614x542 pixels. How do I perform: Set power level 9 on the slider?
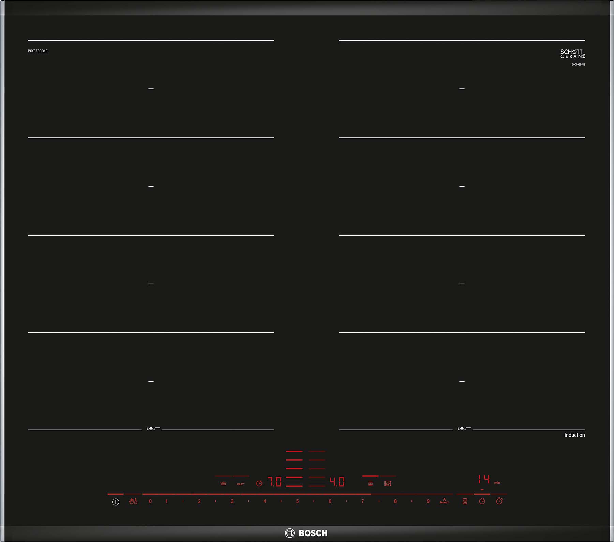[428, 501]
